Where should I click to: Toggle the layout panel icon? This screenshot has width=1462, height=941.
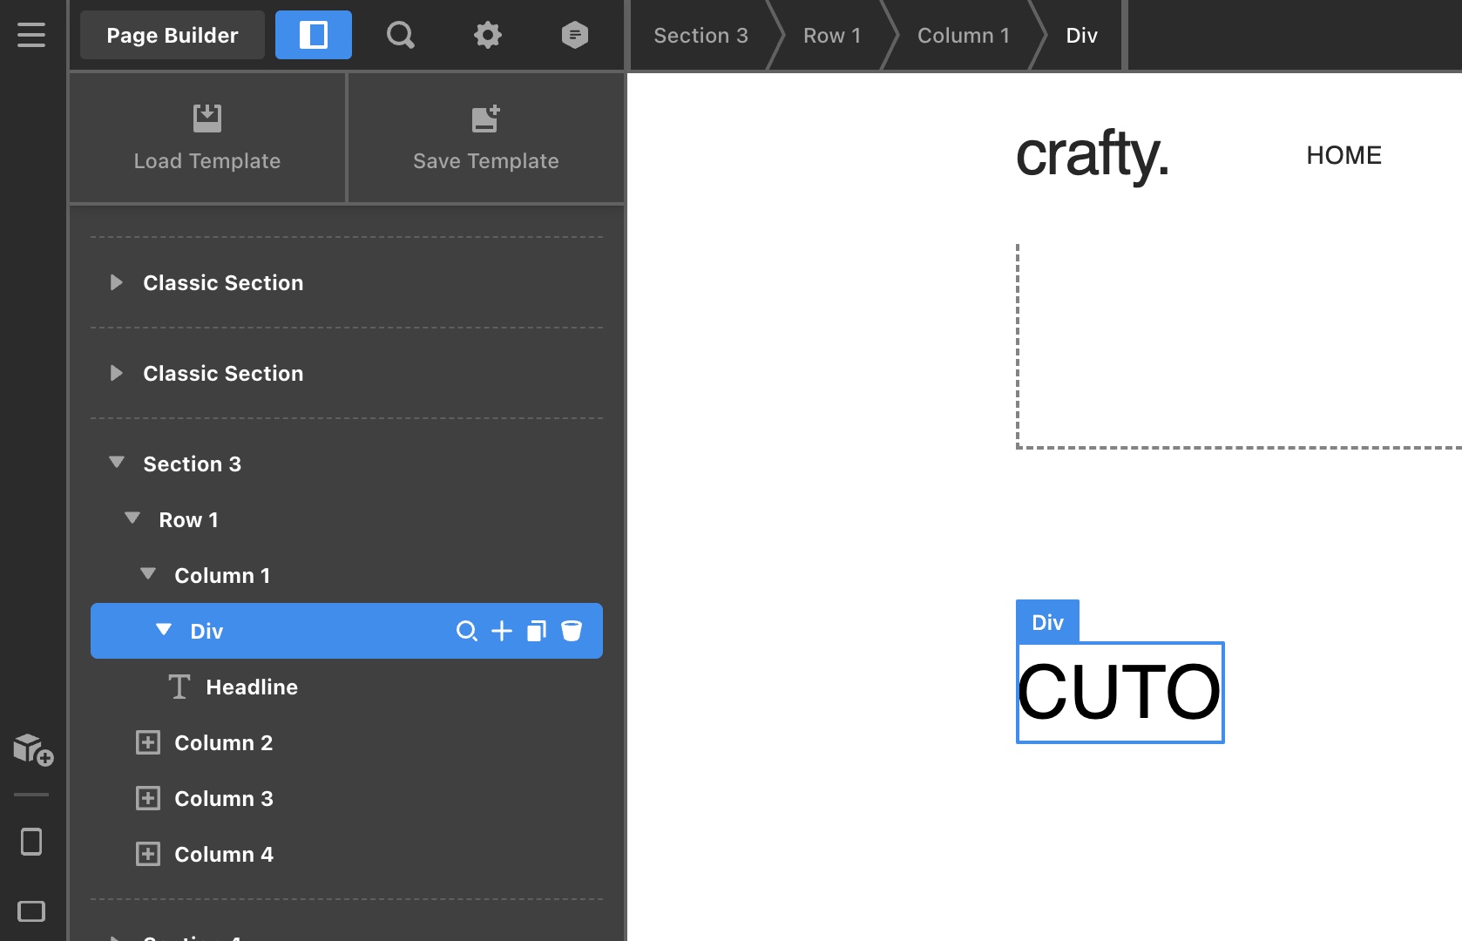313,35
